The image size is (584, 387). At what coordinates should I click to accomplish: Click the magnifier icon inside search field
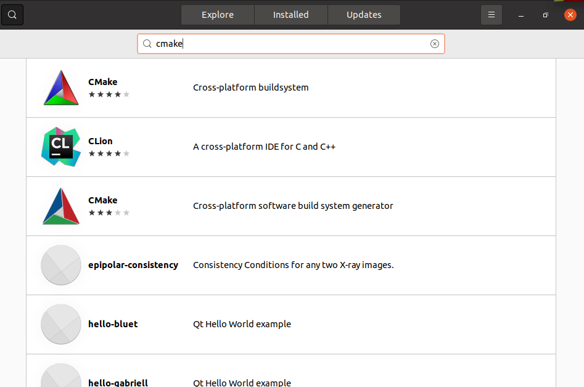(x=147, y=44)
